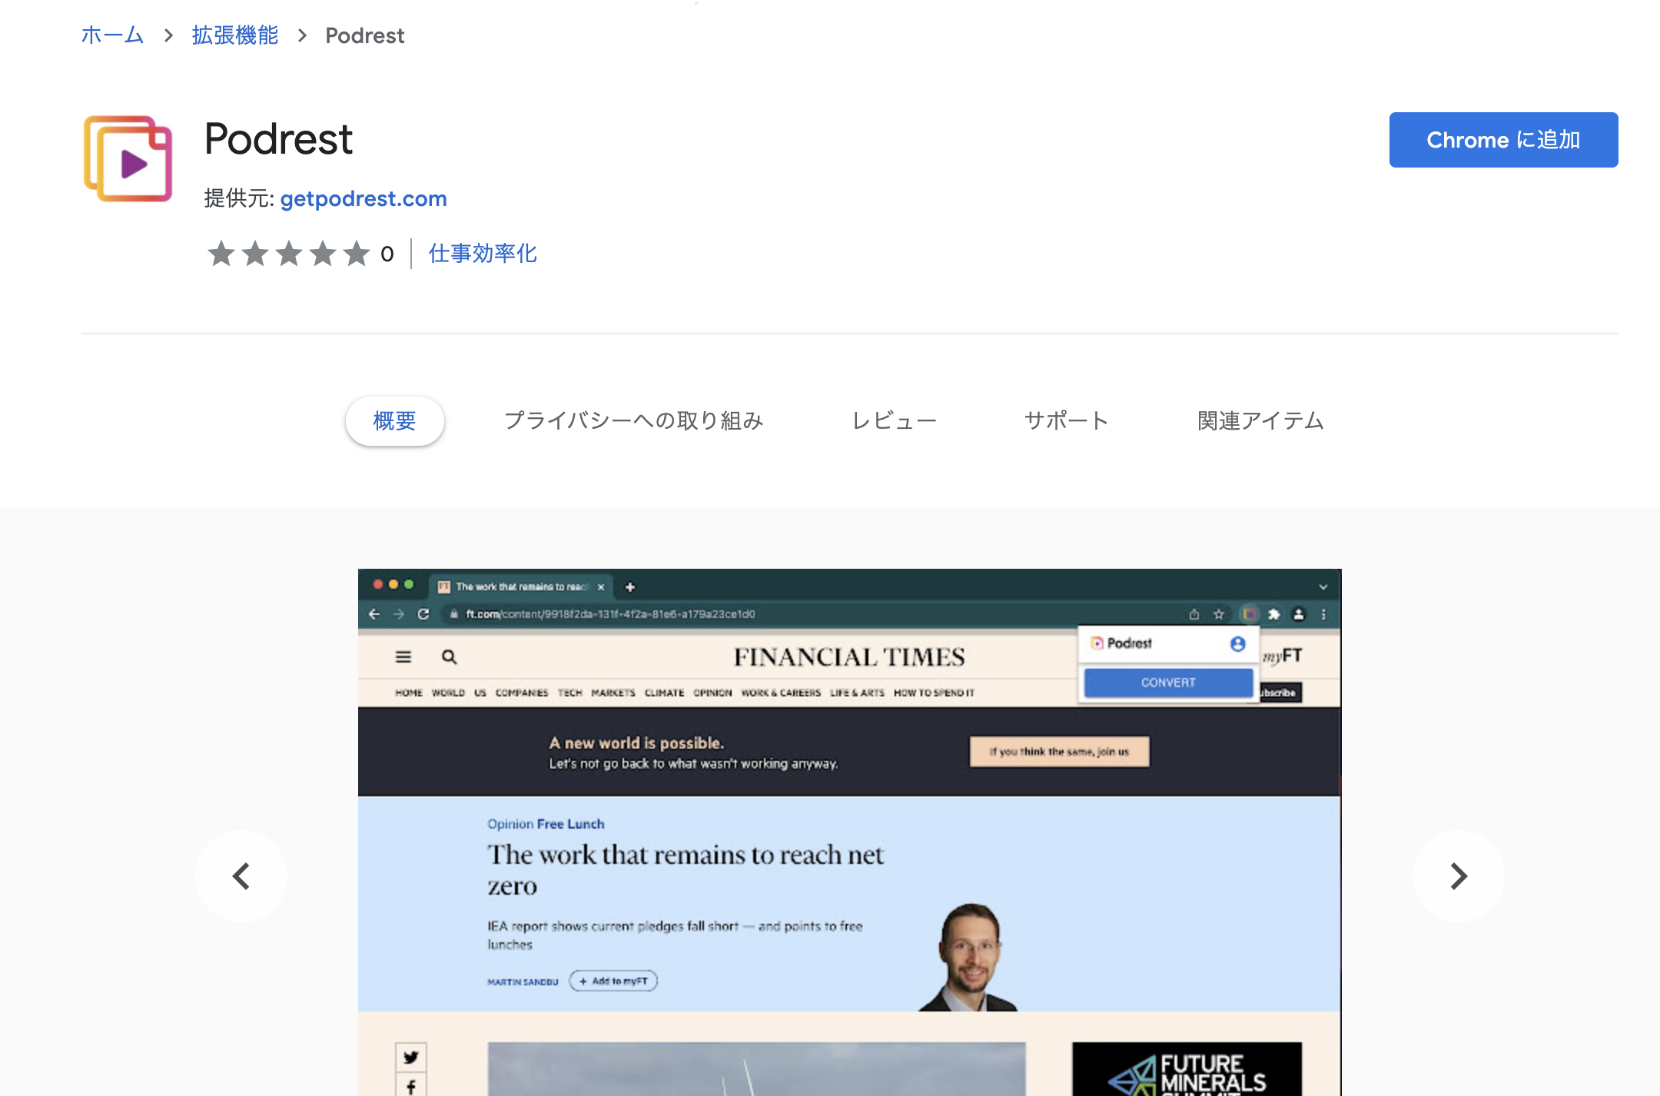Image resolution: width=1660 pixels, height=1096 pixels.
Task: Switch to 関連アイテム tab
Action: [x=1260, y=421]
